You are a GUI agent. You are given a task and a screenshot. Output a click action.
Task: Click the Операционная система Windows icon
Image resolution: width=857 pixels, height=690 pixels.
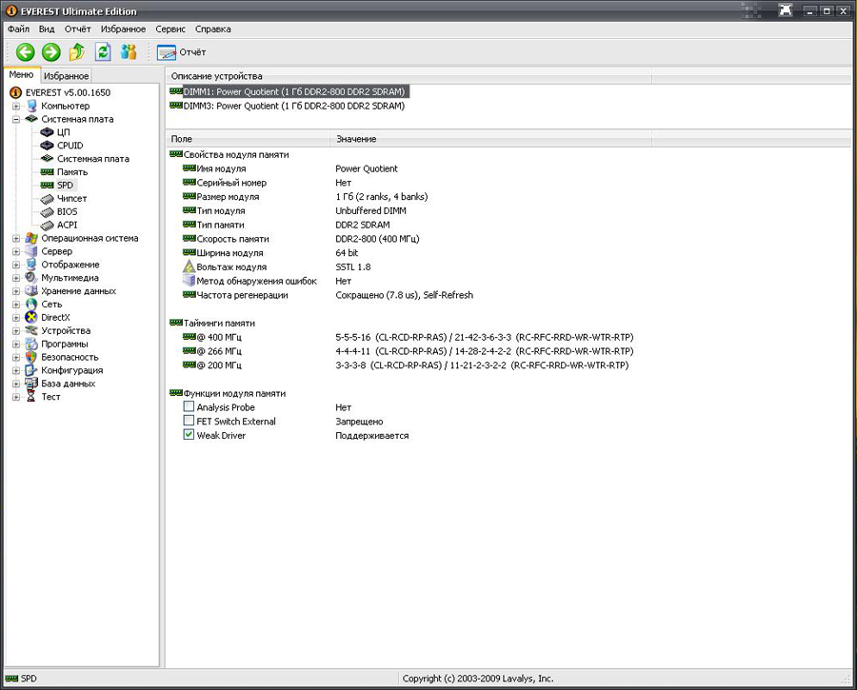click(x=31, y=238)
